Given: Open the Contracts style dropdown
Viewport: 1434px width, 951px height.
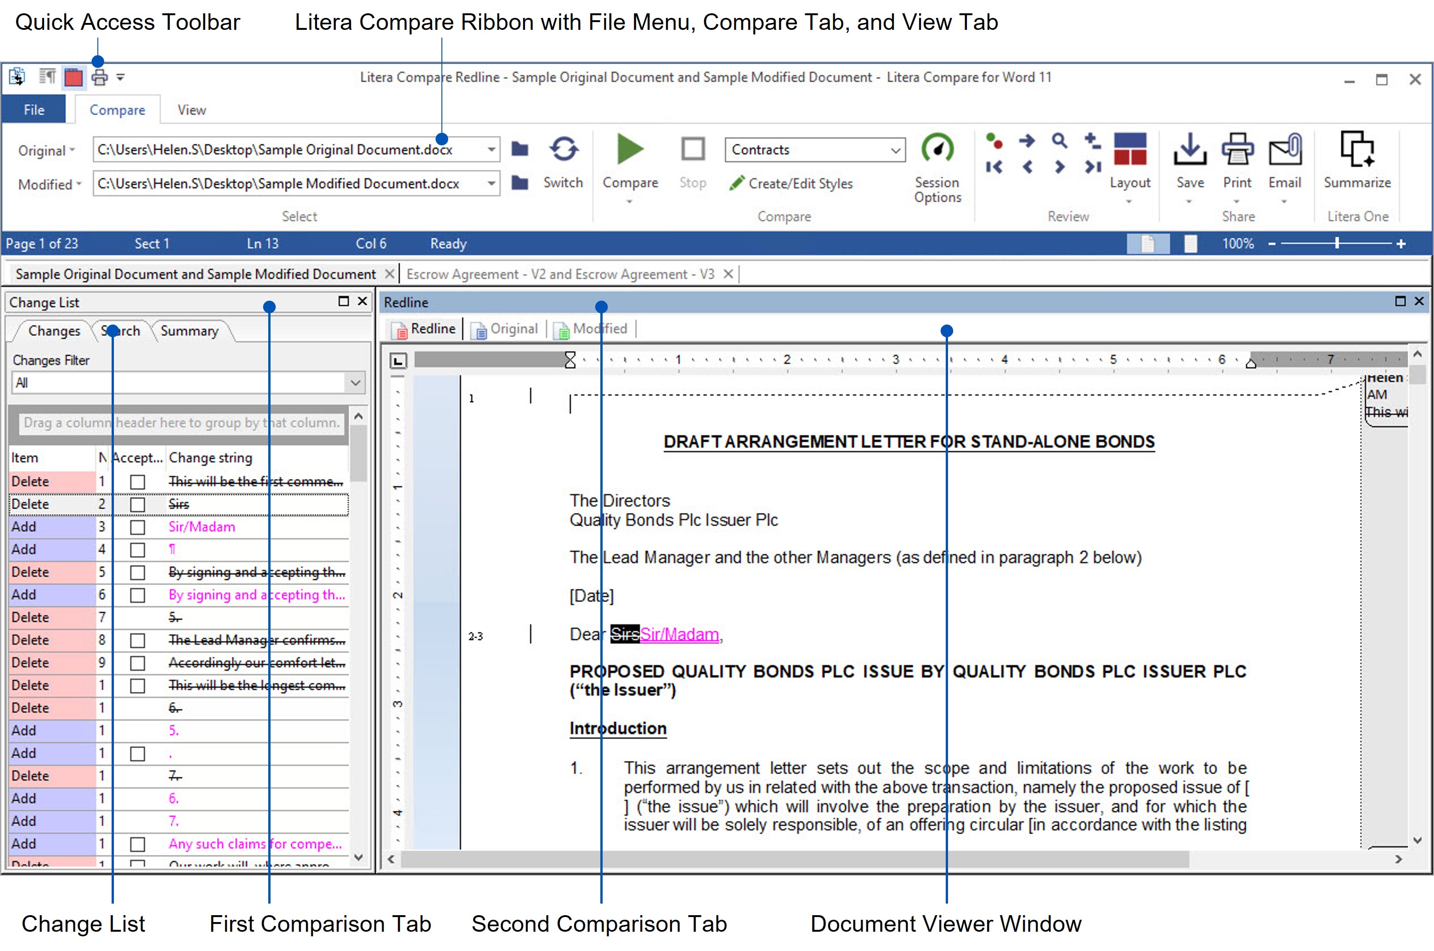Looking at the screenshot, I should coord(895,150).
